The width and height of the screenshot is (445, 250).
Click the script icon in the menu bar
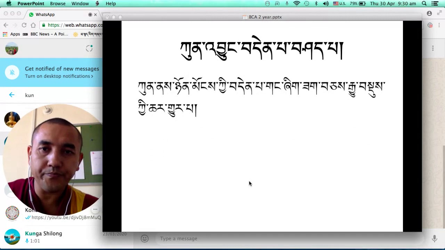pos(97,3)
